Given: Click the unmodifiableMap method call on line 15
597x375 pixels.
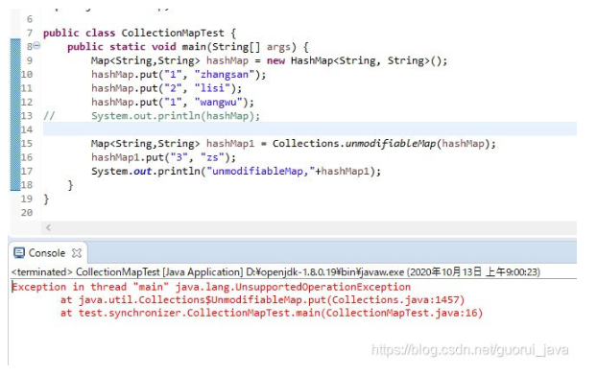Looking at the screenshot, I should click(391, 144).
